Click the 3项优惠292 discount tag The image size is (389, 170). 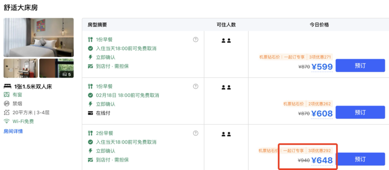(319, 151)
